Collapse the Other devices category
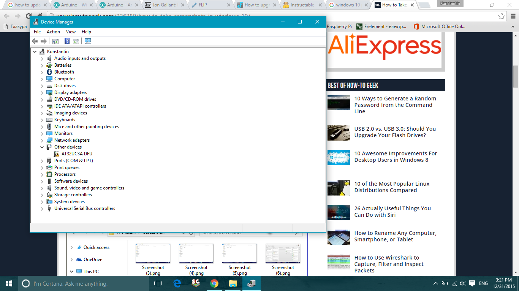This screenshot has width=519, height=291. [42, 147]
